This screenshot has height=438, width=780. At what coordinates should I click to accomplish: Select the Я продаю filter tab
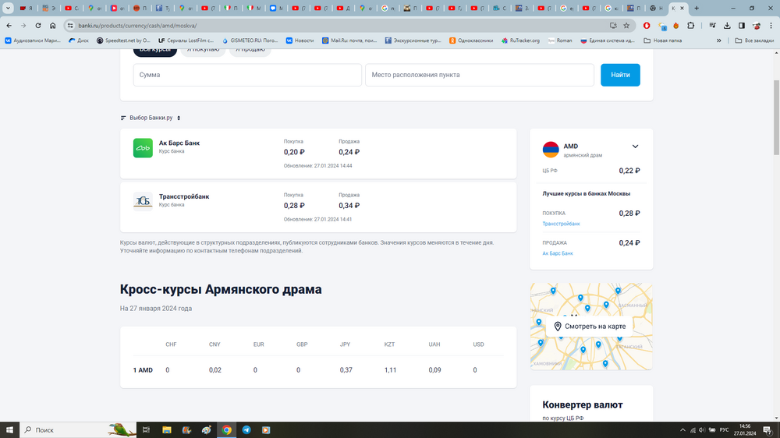click(250, 51)
